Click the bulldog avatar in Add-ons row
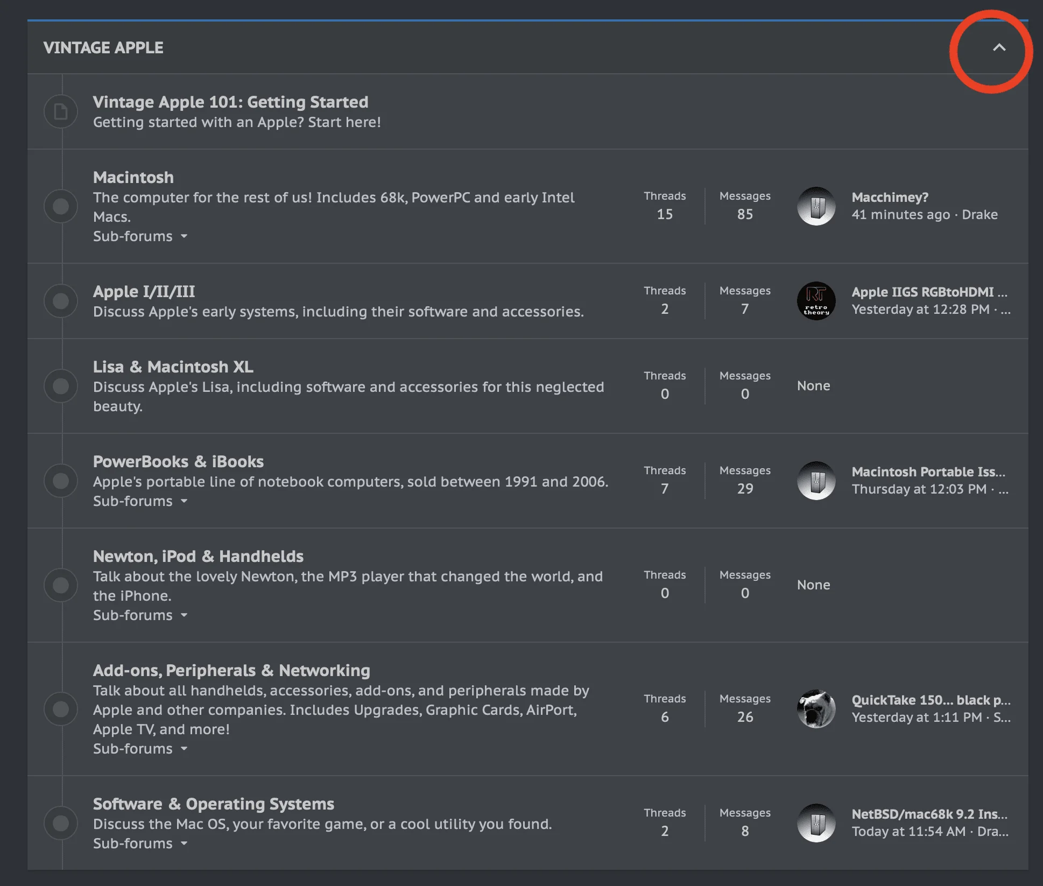Viewport: 1043px width, 886px height. click(x=816, y=709)
